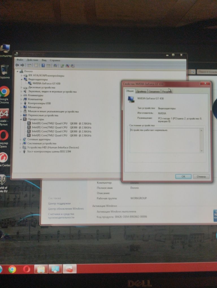Open Центр обновления Windows link
The width and height of the screenshot is (217, 288).
coord(66,209)
